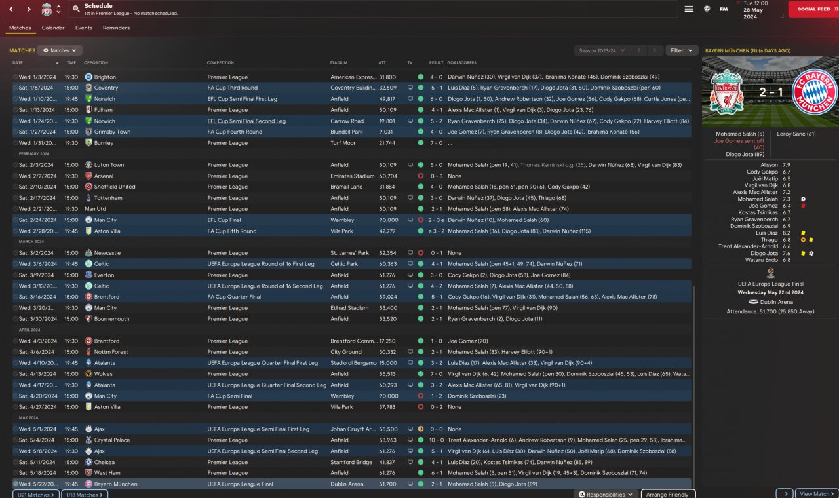Click the Everton club badge
Image resolution: width=839 pixels, height=498 pixels.
click(x=88, y=275)
